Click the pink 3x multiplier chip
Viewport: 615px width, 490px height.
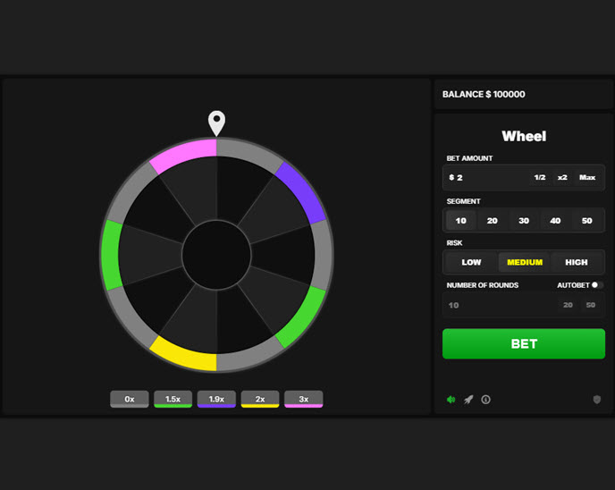click(303, 399)
